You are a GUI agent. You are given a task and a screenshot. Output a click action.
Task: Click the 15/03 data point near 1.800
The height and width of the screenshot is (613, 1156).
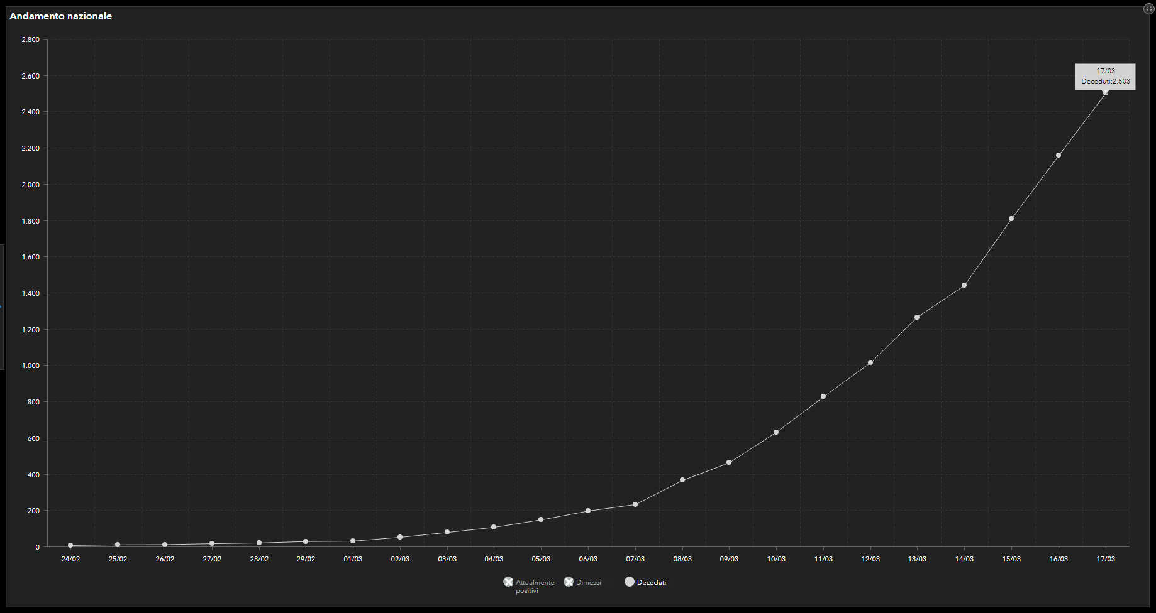pyautogui.click(x=1011, y=219)
